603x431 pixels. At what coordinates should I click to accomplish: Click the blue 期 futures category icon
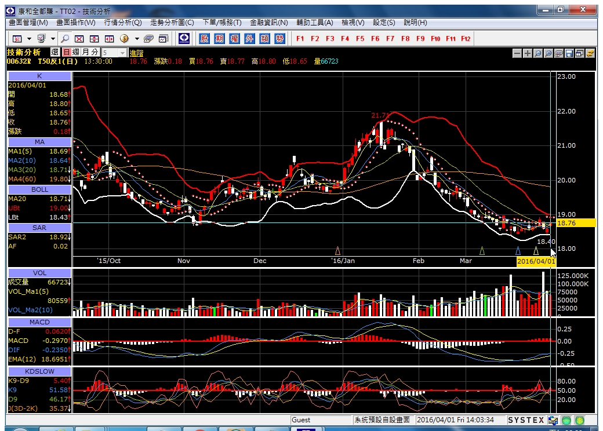(219, 38)
